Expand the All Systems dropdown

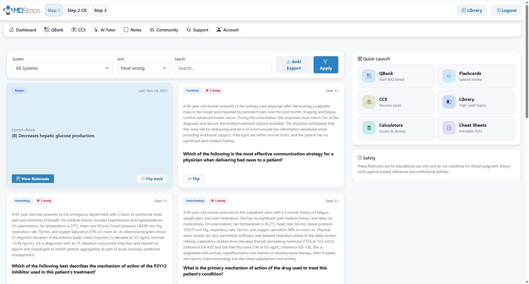63,68
